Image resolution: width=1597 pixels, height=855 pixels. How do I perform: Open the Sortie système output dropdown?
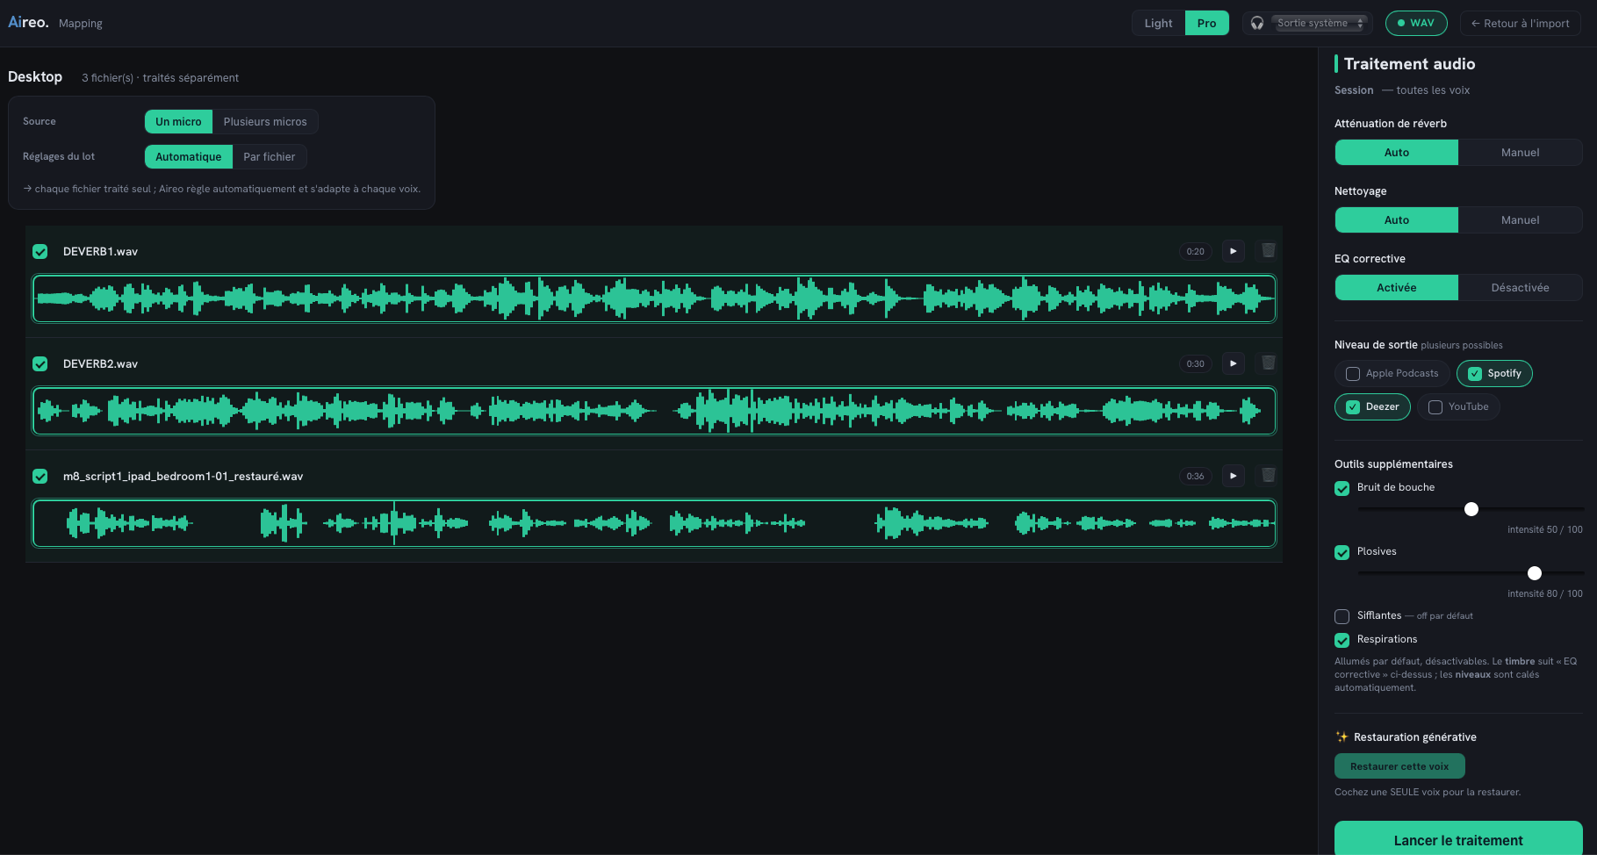[1320, 23]
